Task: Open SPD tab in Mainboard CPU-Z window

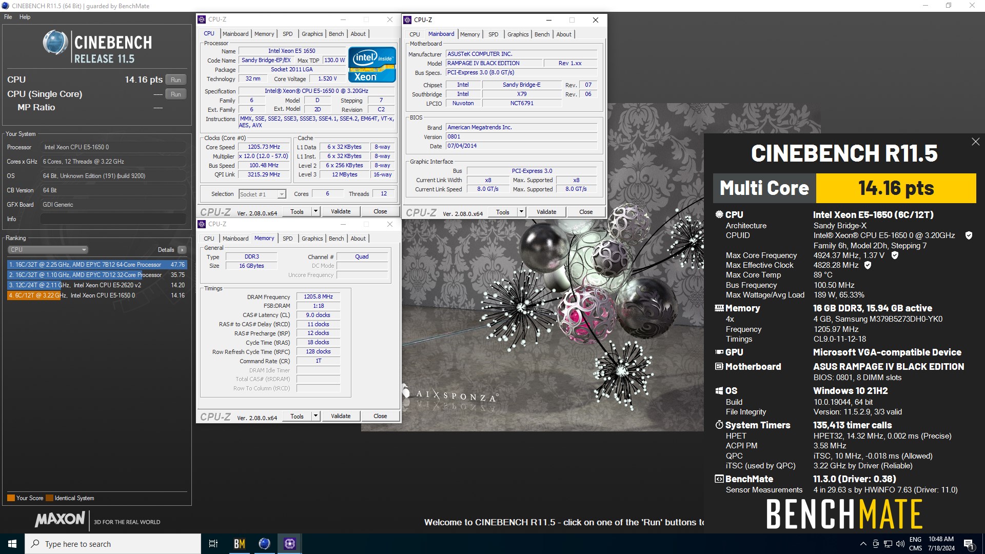Action: pyautogui.click(x=493, y=34)
